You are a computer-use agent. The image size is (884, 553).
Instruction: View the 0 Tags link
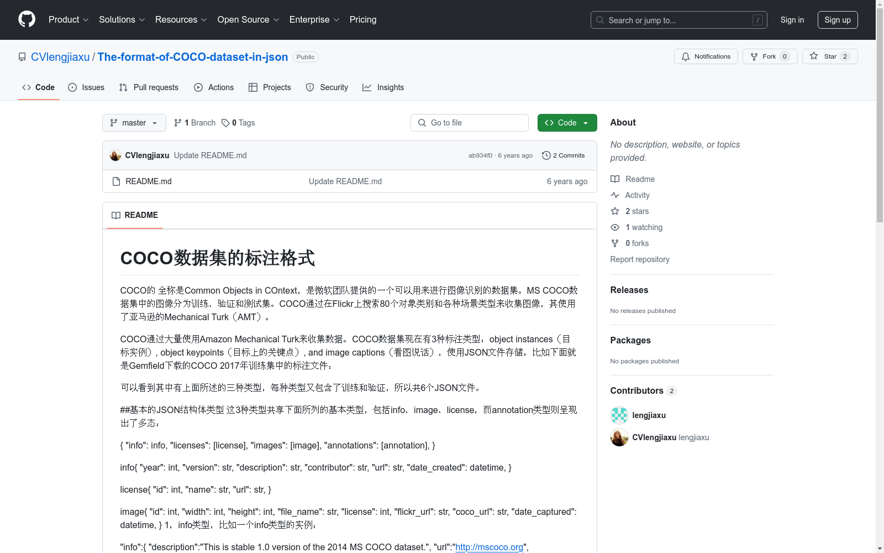click(x=238, y=123)
